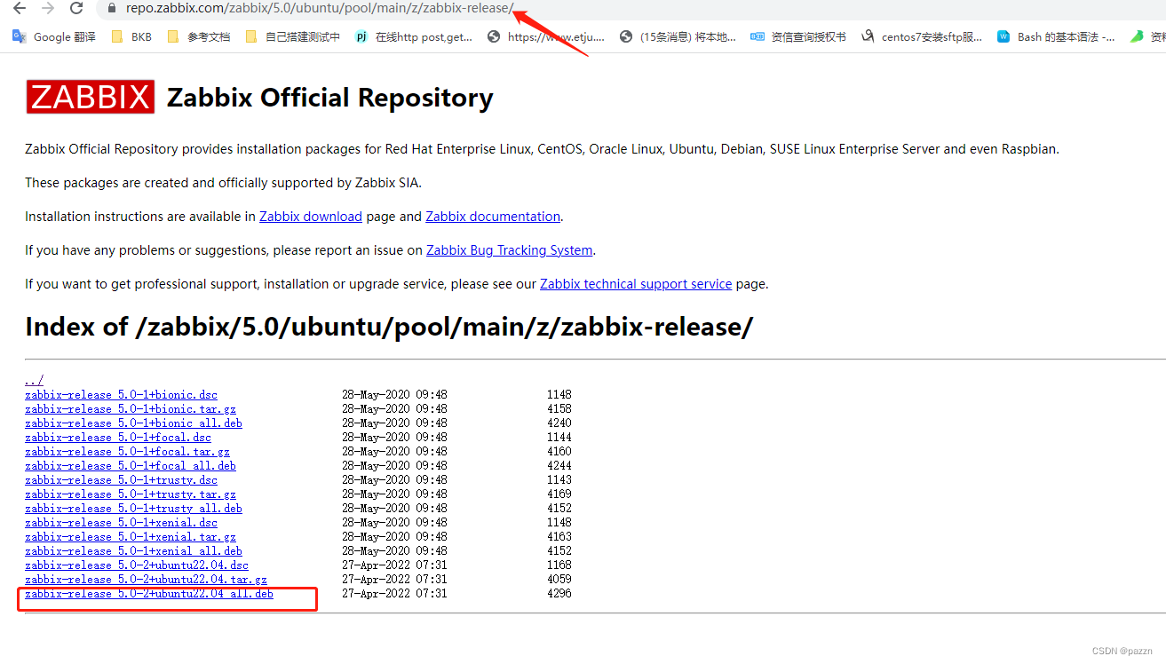
Task: Reload the current page
Action: pyautogui.click(x=76, y=8)
